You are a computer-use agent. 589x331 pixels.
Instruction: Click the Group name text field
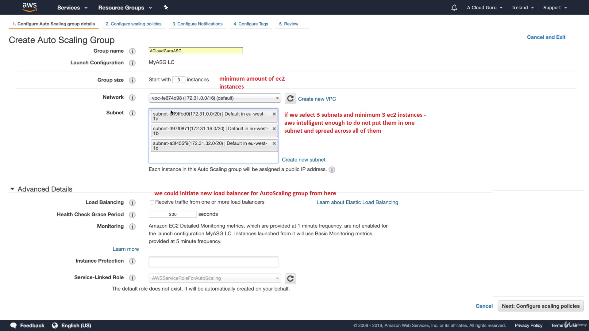tap(195, 51)
